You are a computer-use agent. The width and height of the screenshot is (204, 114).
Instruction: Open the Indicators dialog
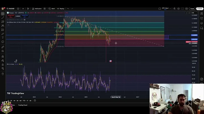[x=37, y=9]
